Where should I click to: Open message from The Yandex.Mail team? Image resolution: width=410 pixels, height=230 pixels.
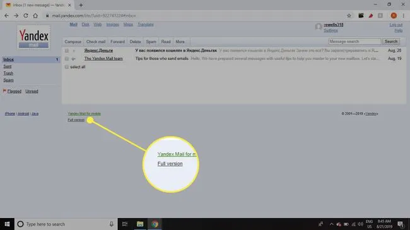coord(103,59)
